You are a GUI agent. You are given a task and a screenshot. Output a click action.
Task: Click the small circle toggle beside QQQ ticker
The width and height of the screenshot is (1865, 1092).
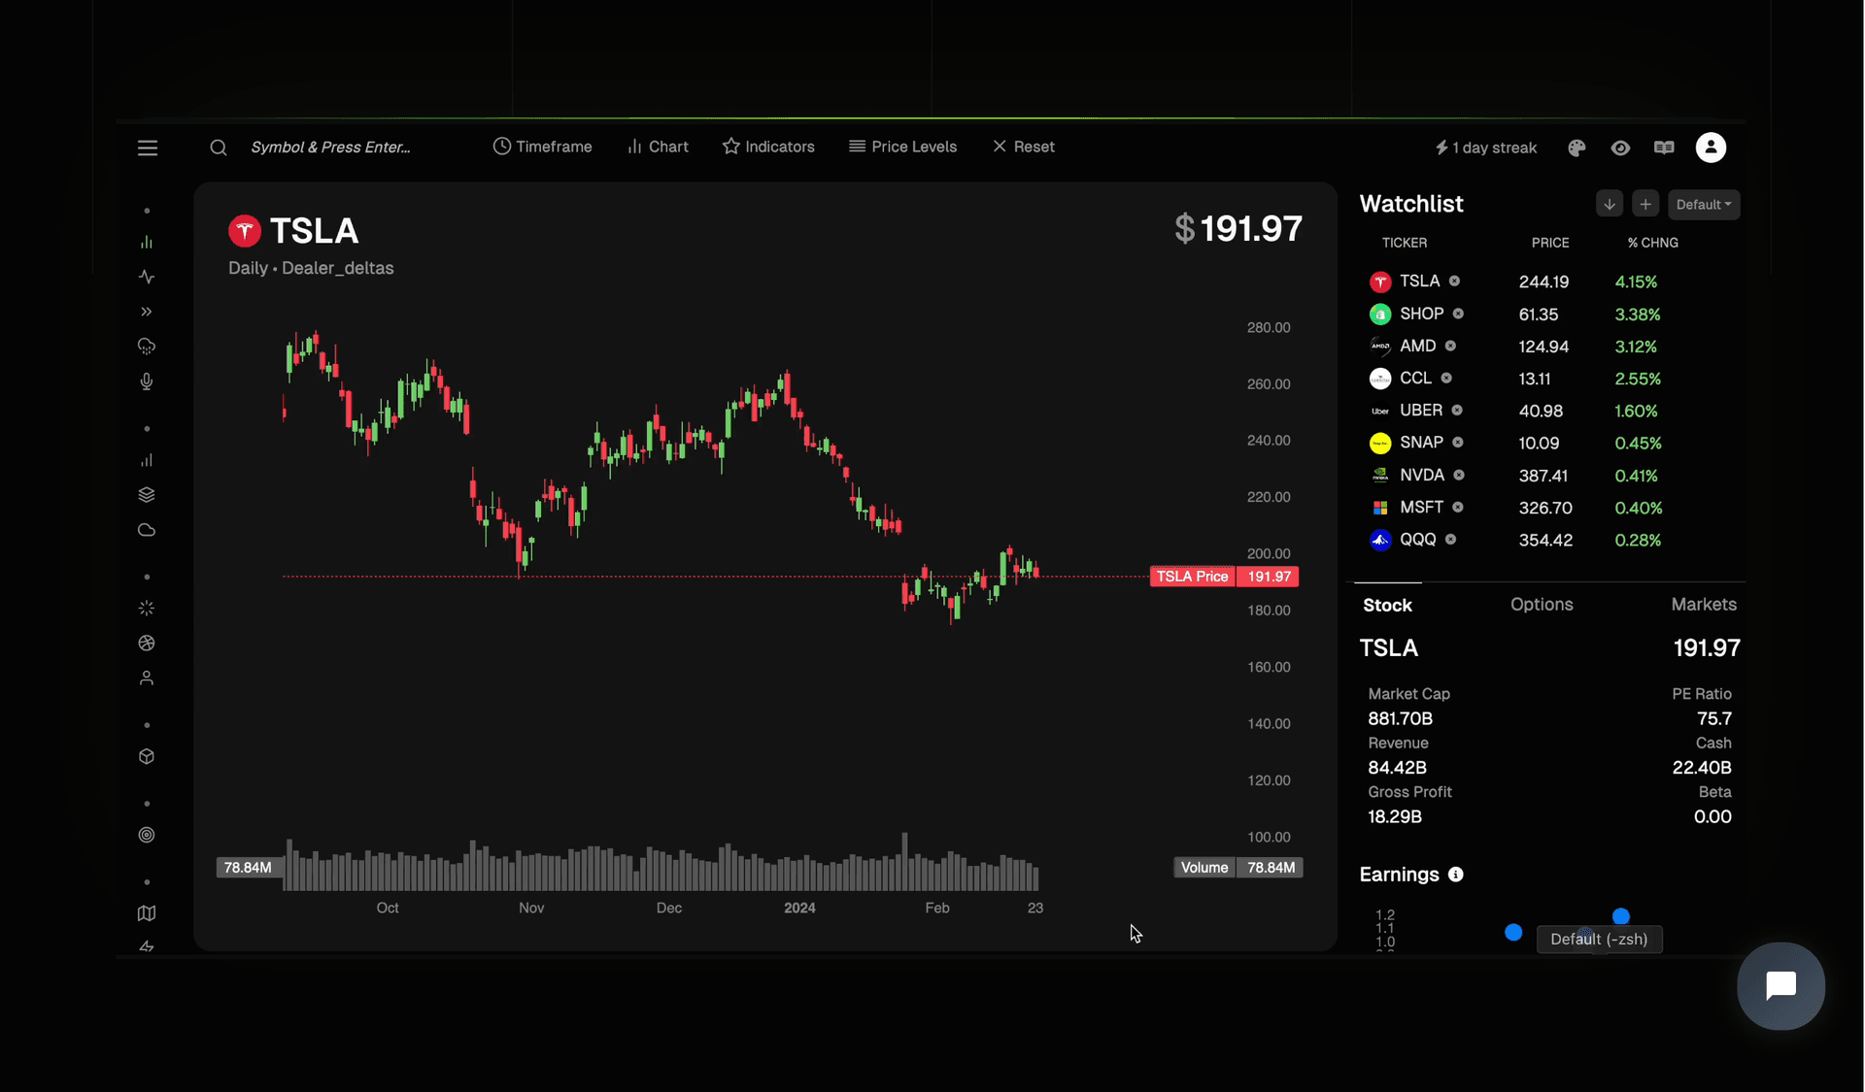1450,539
